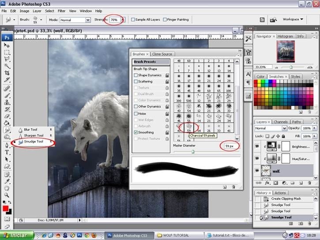Select the Magic Wand tool
Screen dimensions: 320x240
click(x=7, y=66)
